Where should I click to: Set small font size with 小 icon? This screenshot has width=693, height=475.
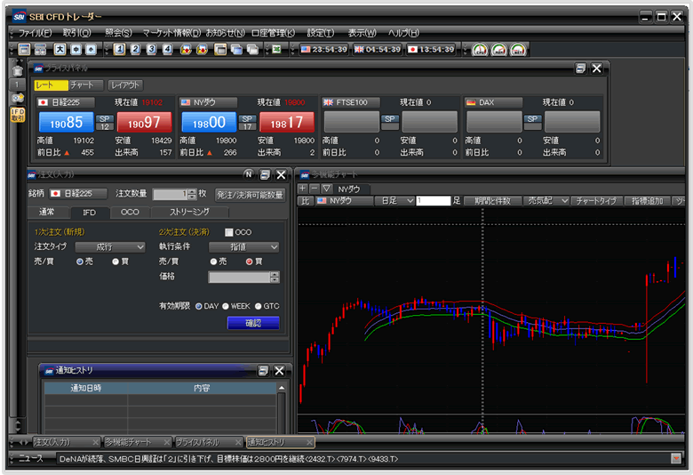pyautogui.click(x=91, y=49)
